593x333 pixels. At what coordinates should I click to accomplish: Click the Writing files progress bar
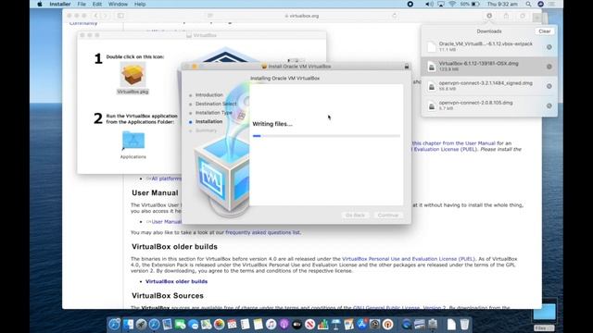(x=326, y=136)
